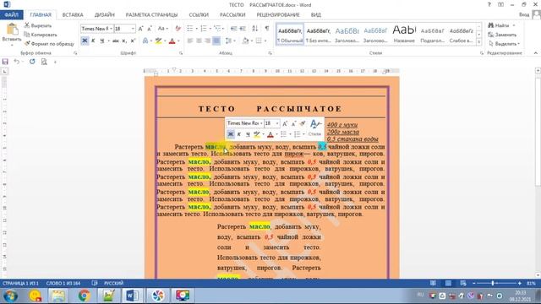Click the numbered list button
The image size is (541, 304).
pos(204,29)
